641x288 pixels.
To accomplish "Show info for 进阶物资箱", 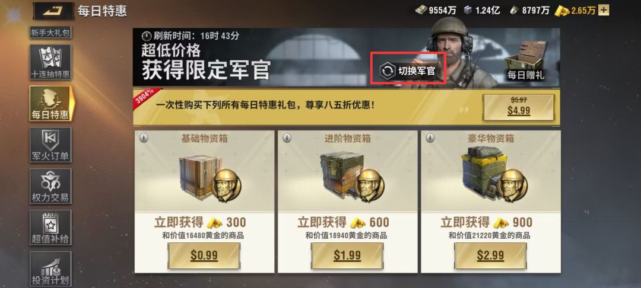I will [287, 138].
